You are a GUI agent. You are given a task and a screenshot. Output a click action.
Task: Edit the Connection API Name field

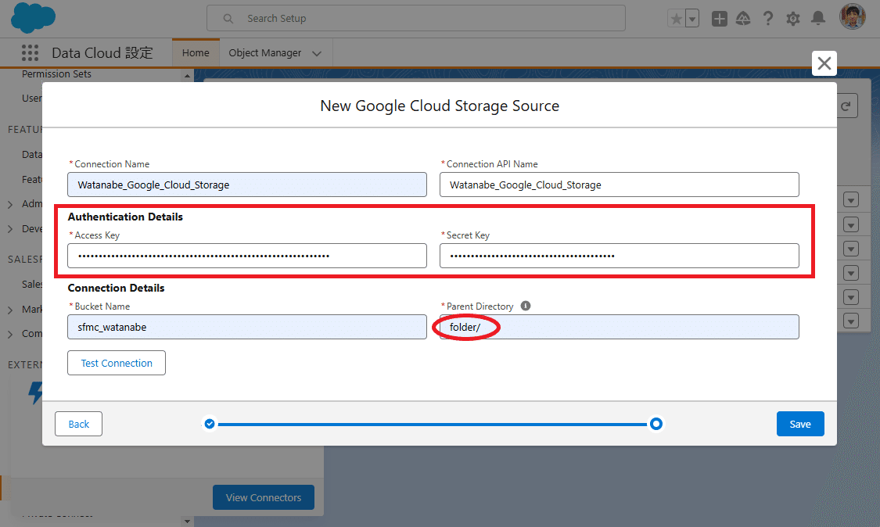pyautogui.click(x=619, y=185)
